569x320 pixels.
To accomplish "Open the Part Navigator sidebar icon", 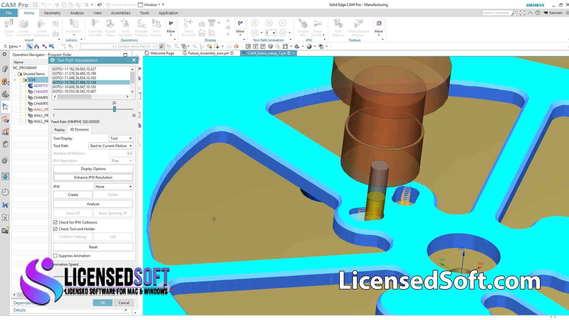I will pos(5,94).
